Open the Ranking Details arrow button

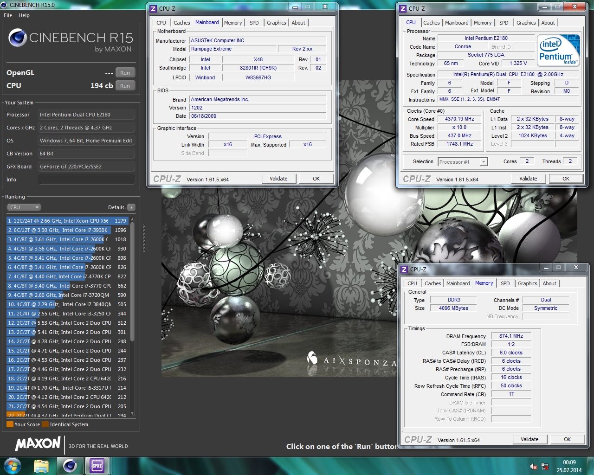131,207
